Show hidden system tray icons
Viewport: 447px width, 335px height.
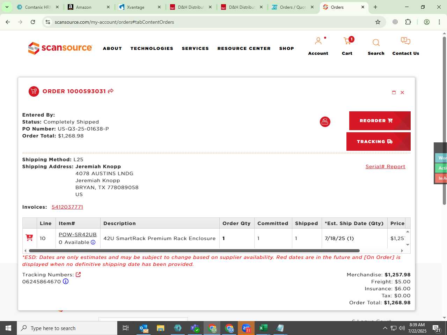(x=385, y=328)
